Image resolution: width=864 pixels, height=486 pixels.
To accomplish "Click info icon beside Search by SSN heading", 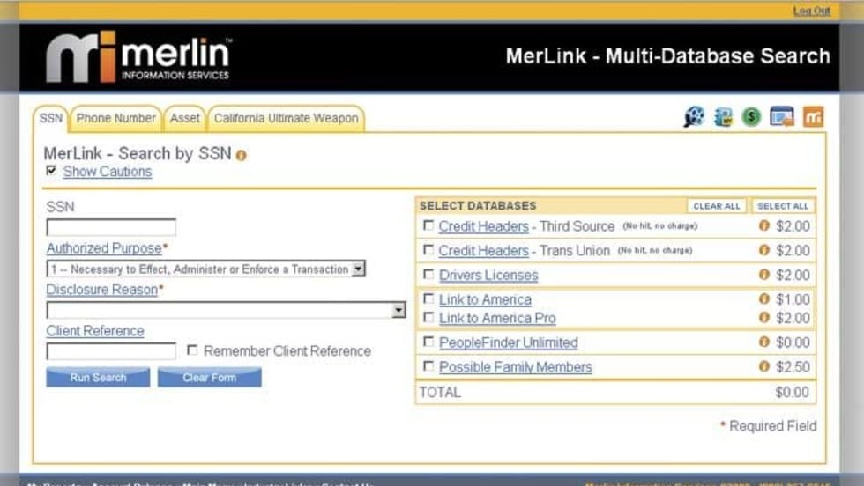I will pos(242,155).
